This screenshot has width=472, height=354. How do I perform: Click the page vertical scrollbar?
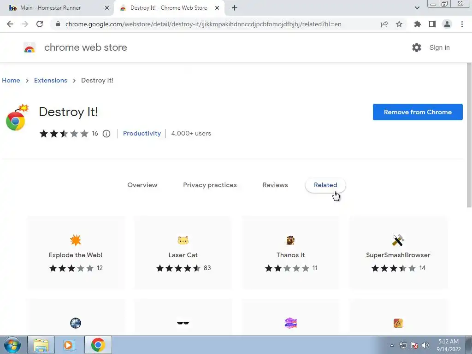click(x=469, y=136)
